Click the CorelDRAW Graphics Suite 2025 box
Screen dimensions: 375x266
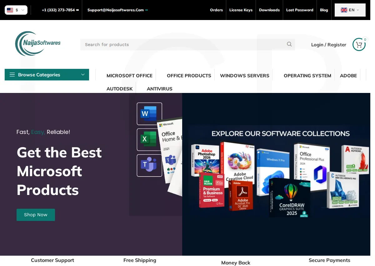coord(289,197)
